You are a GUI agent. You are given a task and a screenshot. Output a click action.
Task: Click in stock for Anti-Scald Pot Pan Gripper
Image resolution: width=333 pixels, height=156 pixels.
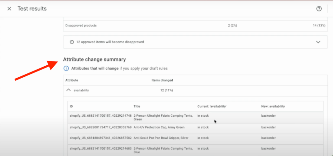click(203, 138)
